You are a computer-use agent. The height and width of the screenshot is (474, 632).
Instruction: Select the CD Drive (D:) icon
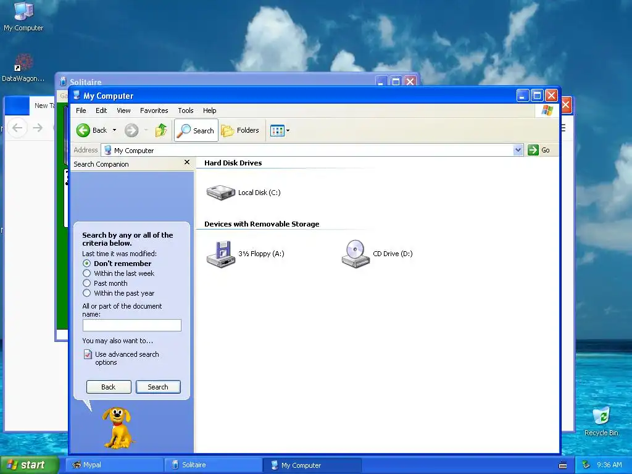(355, 254)
